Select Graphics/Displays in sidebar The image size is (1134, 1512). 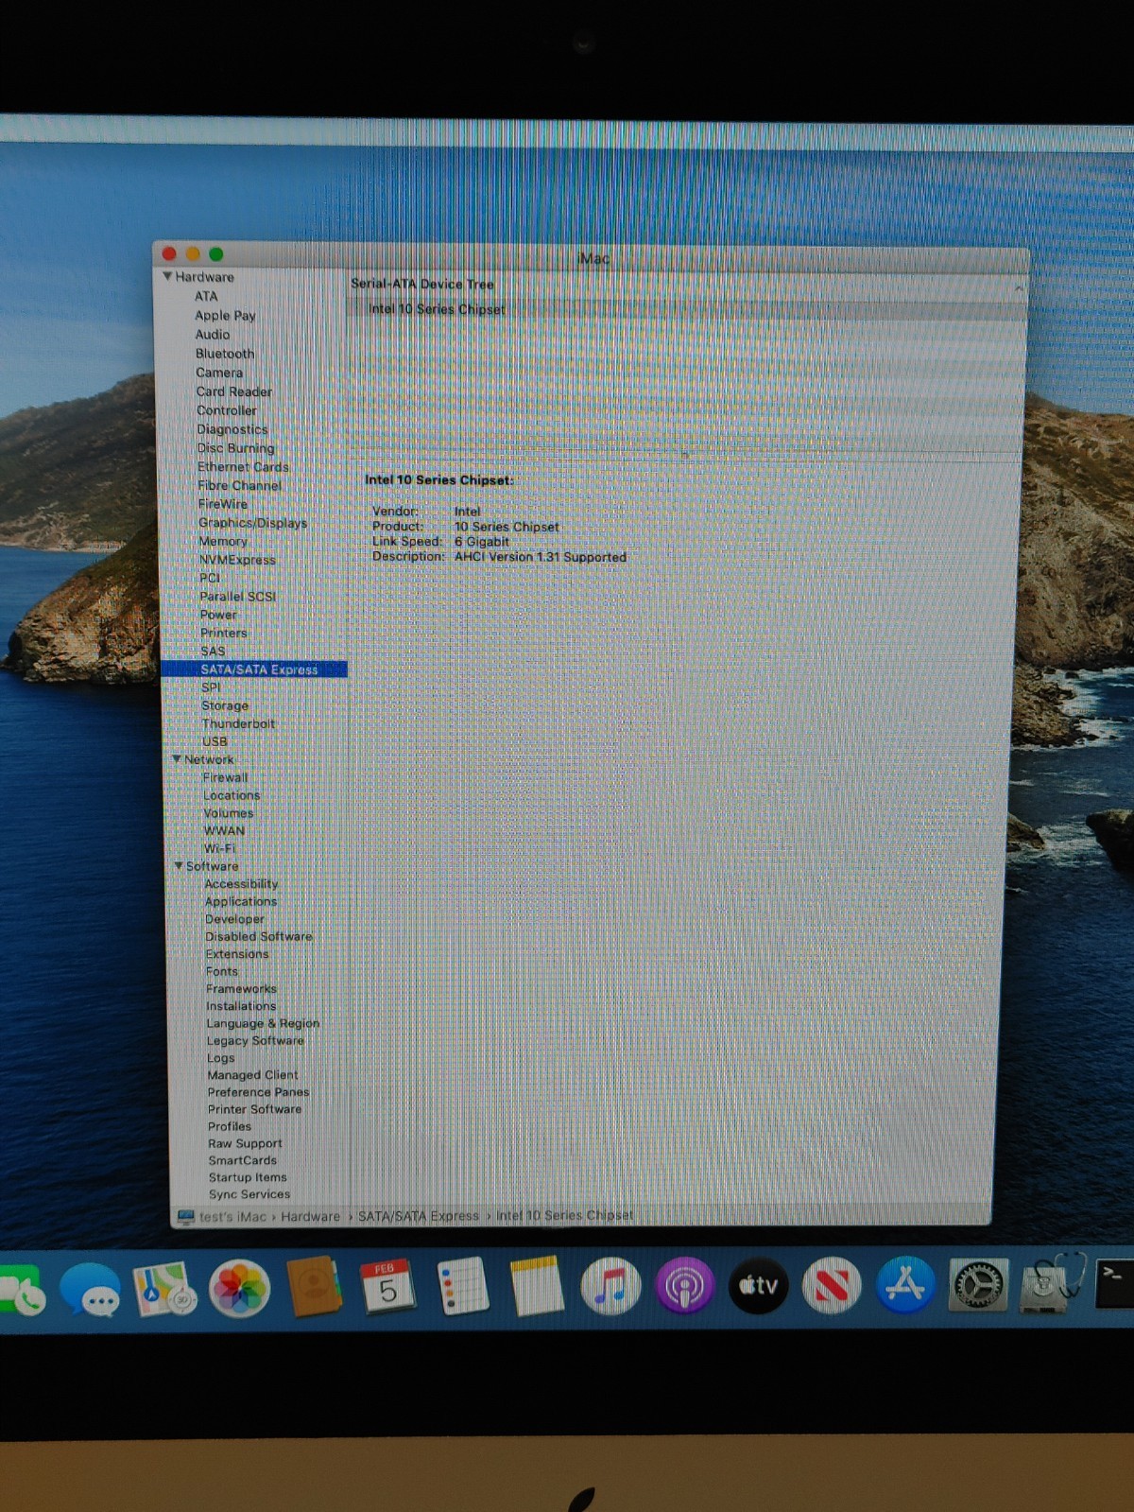[252, 523]
